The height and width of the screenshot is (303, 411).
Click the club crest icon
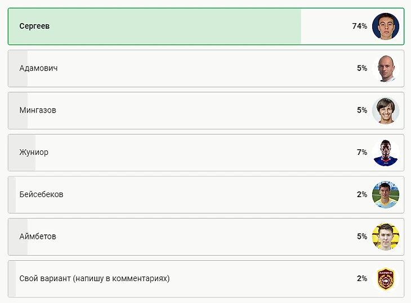point(386,279)
